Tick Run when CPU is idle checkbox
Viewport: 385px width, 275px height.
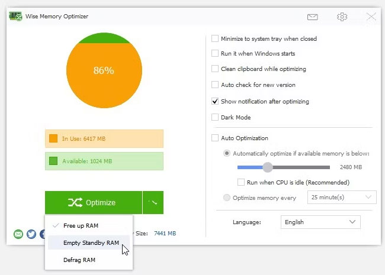point(241,182)
